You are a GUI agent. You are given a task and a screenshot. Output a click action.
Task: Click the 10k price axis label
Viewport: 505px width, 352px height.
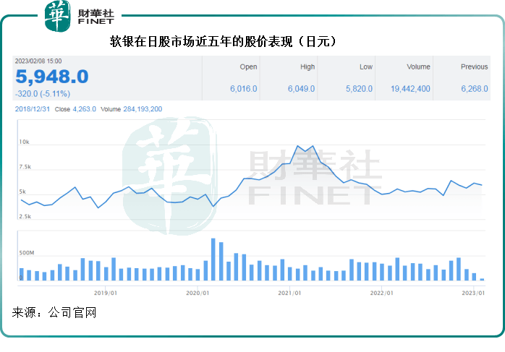pyautogui.click(x=24, y=142)
